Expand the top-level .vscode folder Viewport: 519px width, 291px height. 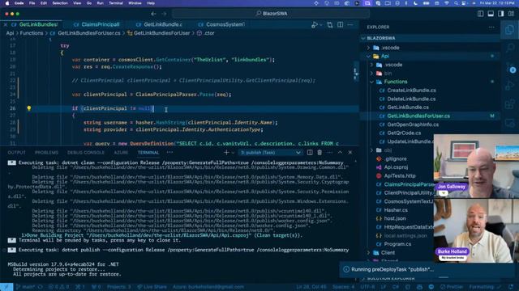[x=368, y=48]
